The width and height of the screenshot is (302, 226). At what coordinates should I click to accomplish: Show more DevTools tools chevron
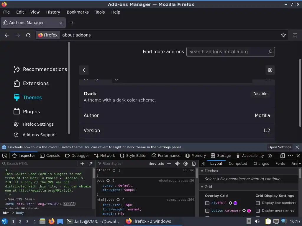coord(270,156)
